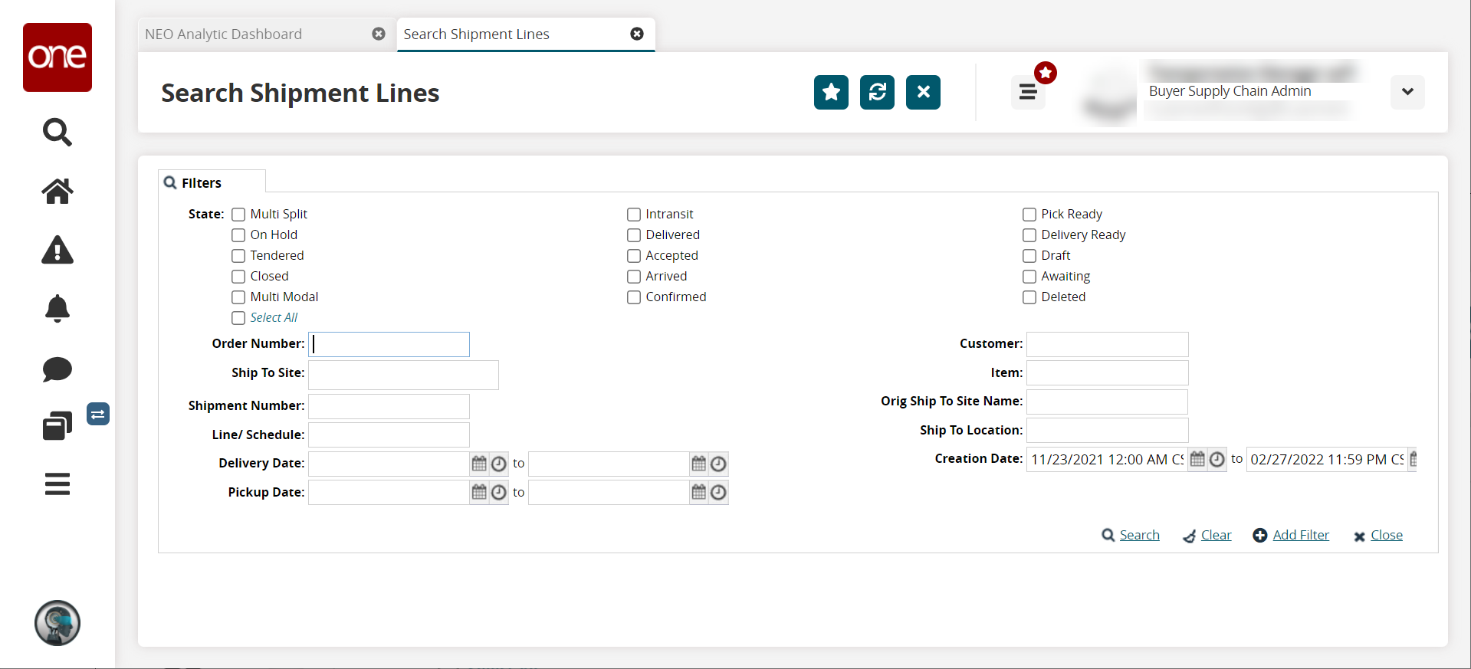Expand the user role dropdown arrow
The image size is (1471, 669).
point(1407,92)
